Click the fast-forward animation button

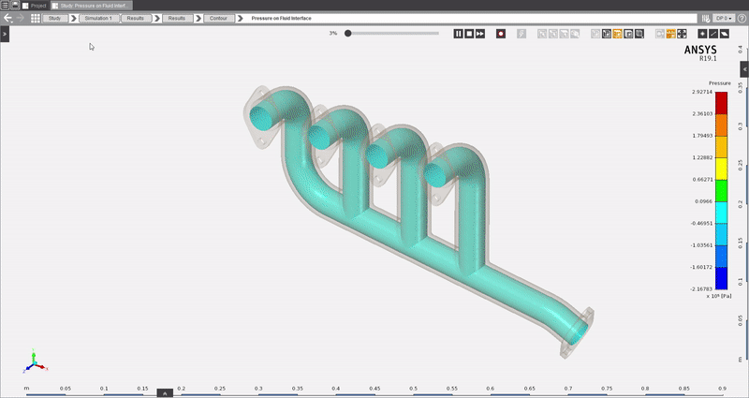[x=480, y=34]
